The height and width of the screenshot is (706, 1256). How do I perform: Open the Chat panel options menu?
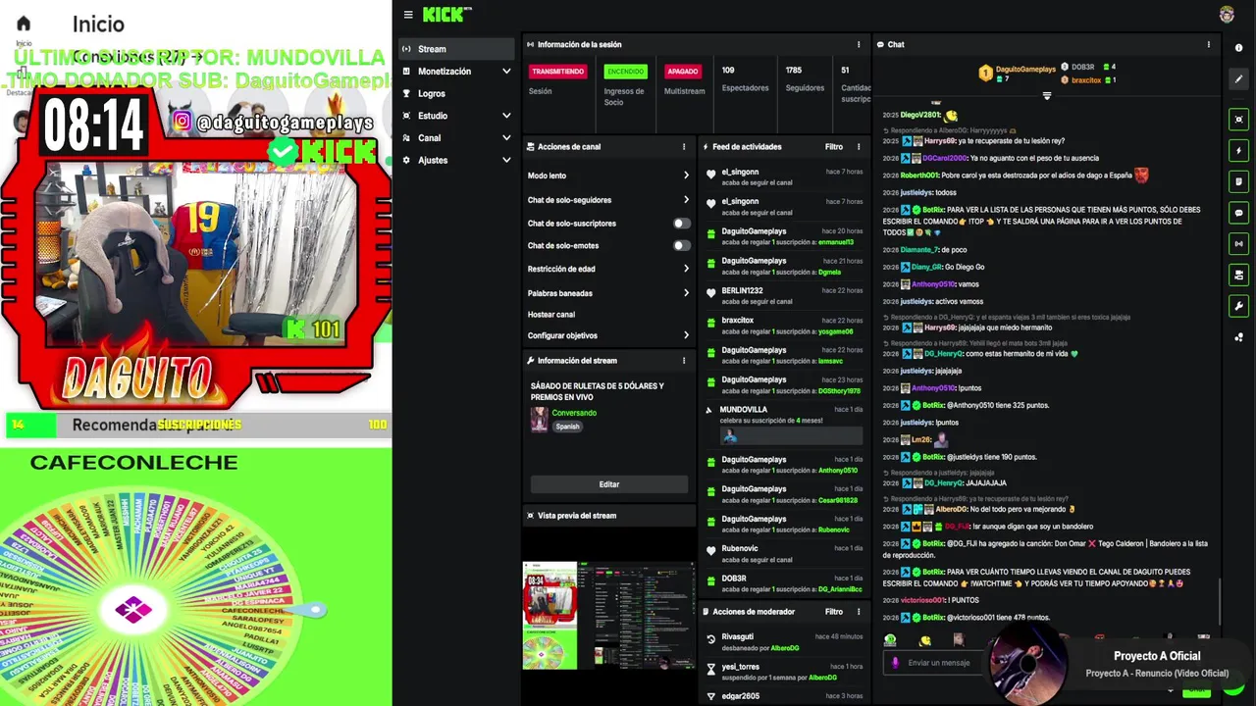pos(1208,44)
